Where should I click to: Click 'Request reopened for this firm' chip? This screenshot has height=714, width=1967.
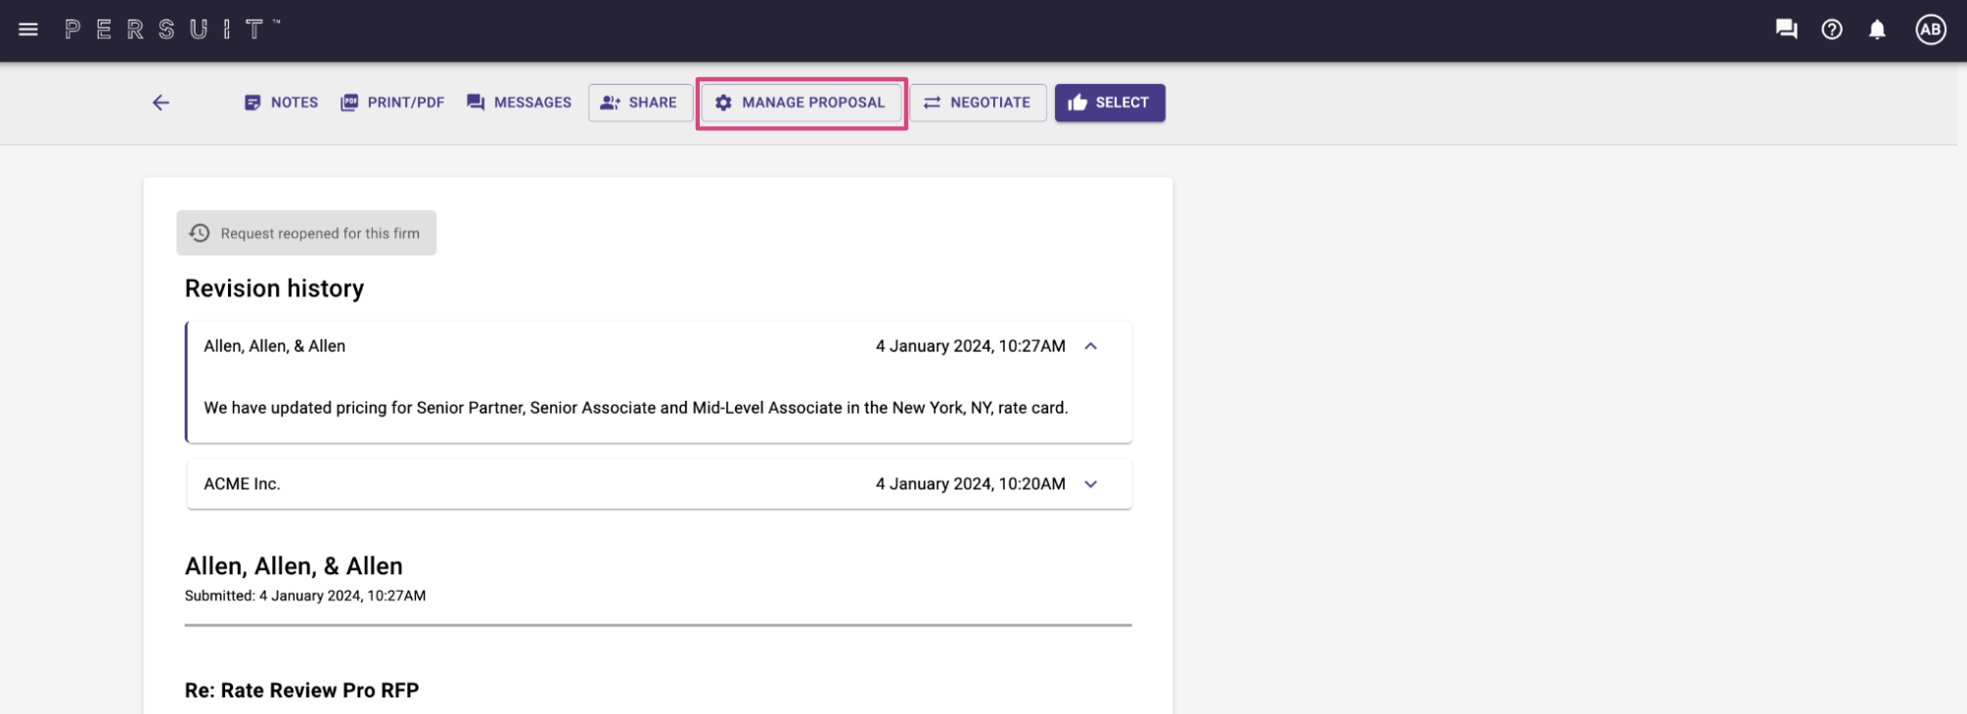point(306,233)
